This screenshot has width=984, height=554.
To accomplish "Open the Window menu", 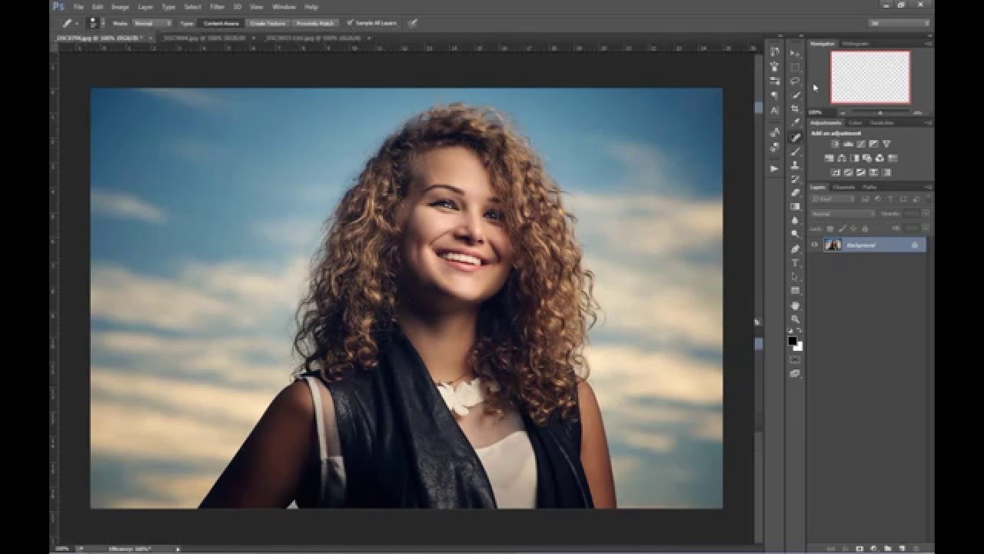I will 284,6.
